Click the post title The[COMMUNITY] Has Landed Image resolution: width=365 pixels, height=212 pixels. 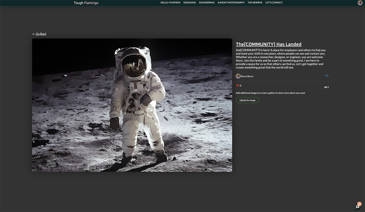pos(269,44)
